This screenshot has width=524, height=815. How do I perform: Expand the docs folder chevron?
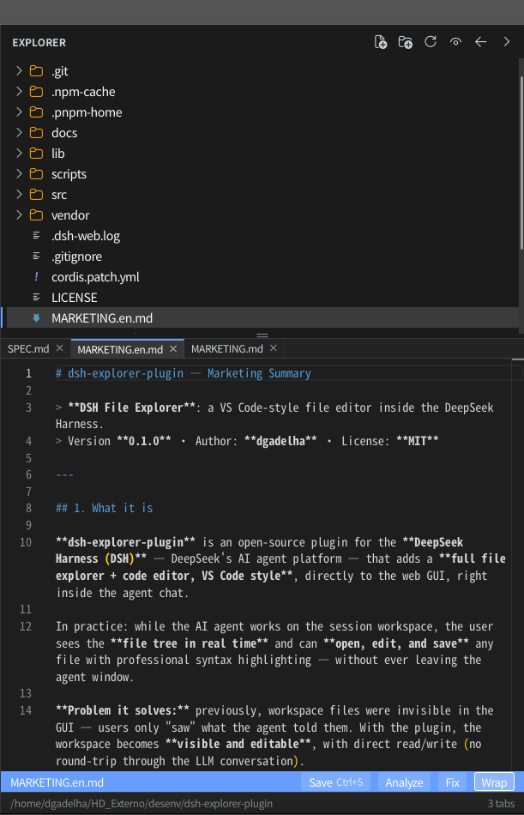(19, 132)
